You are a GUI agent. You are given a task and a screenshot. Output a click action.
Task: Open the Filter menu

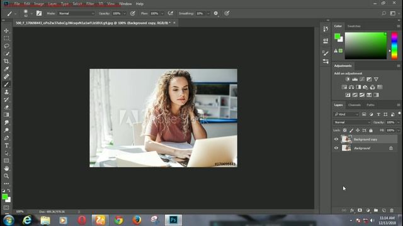pos(90,4)
